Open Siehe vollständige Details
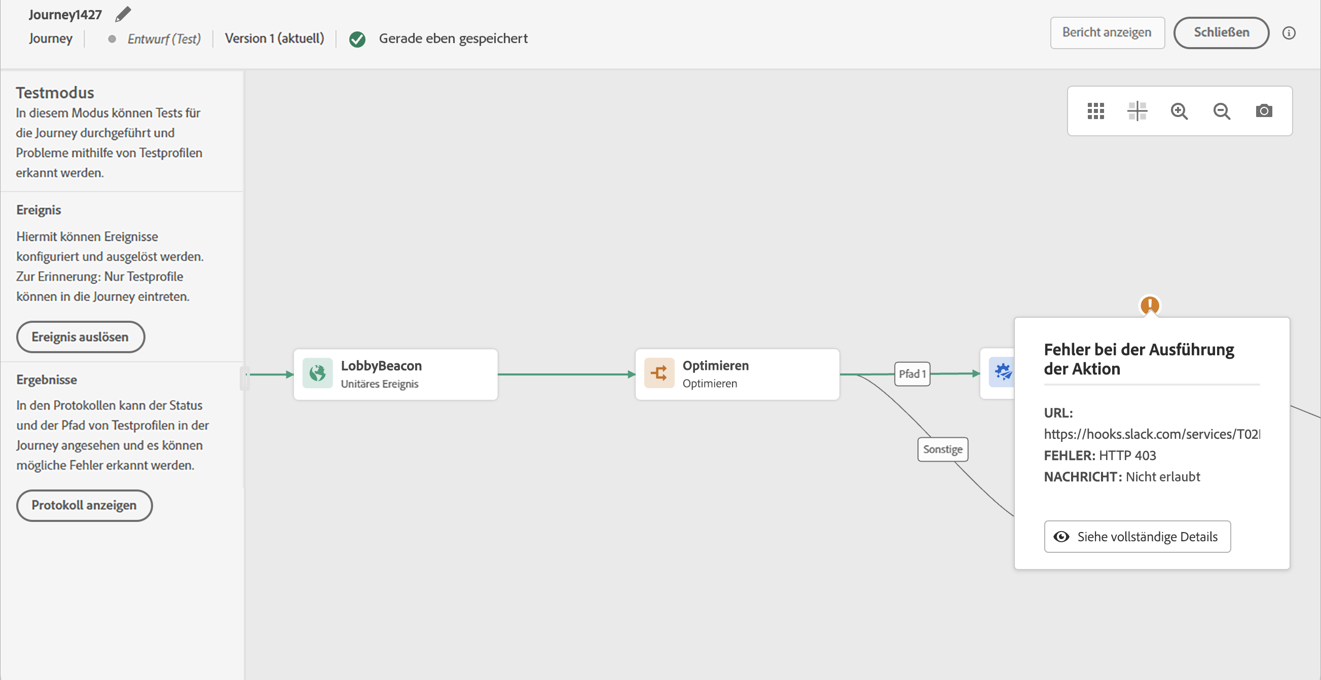This screenshot has height=680, width=1321. (1137, 537)
